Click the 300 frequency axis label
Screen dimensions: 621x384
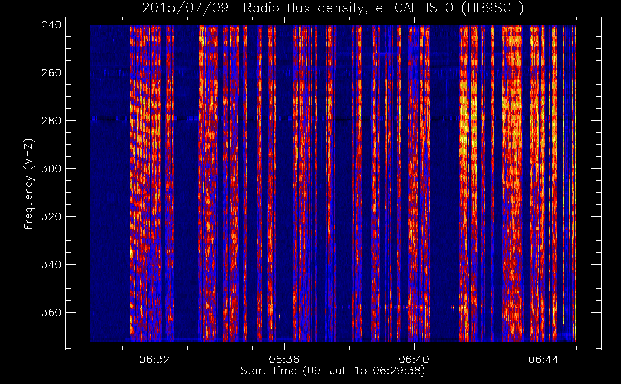click(51, 169)
